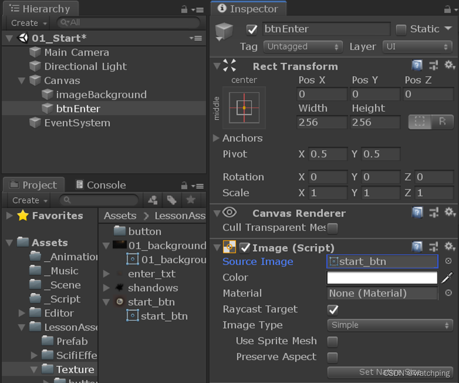Click the Hierarchy panel lock icon
Screen dimensions: 459x383
point(184,9)
